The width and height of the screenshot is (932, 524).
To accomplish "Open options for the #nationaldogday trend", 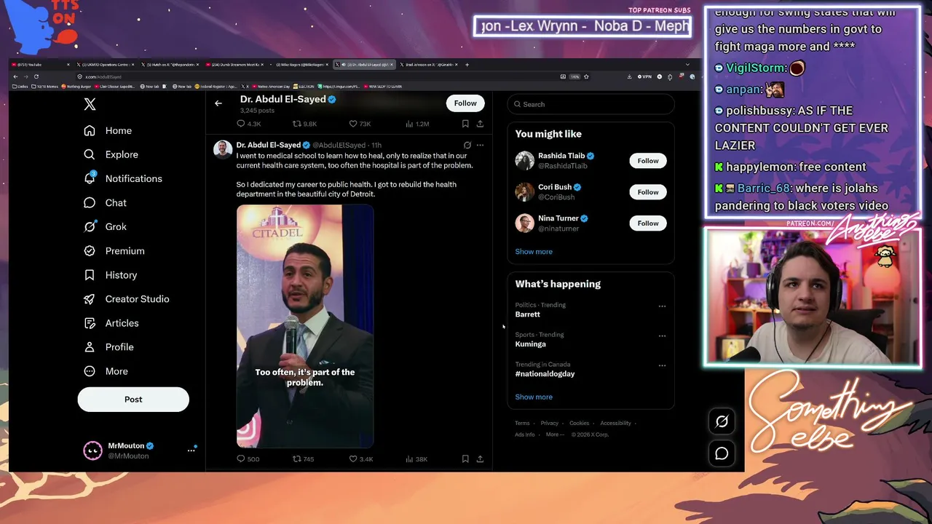I will (662, 366).
